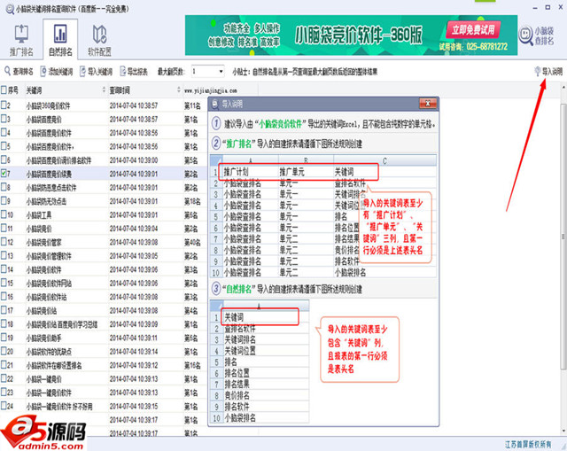Open 导入说明 lightbulb help icon

point(538,71)
